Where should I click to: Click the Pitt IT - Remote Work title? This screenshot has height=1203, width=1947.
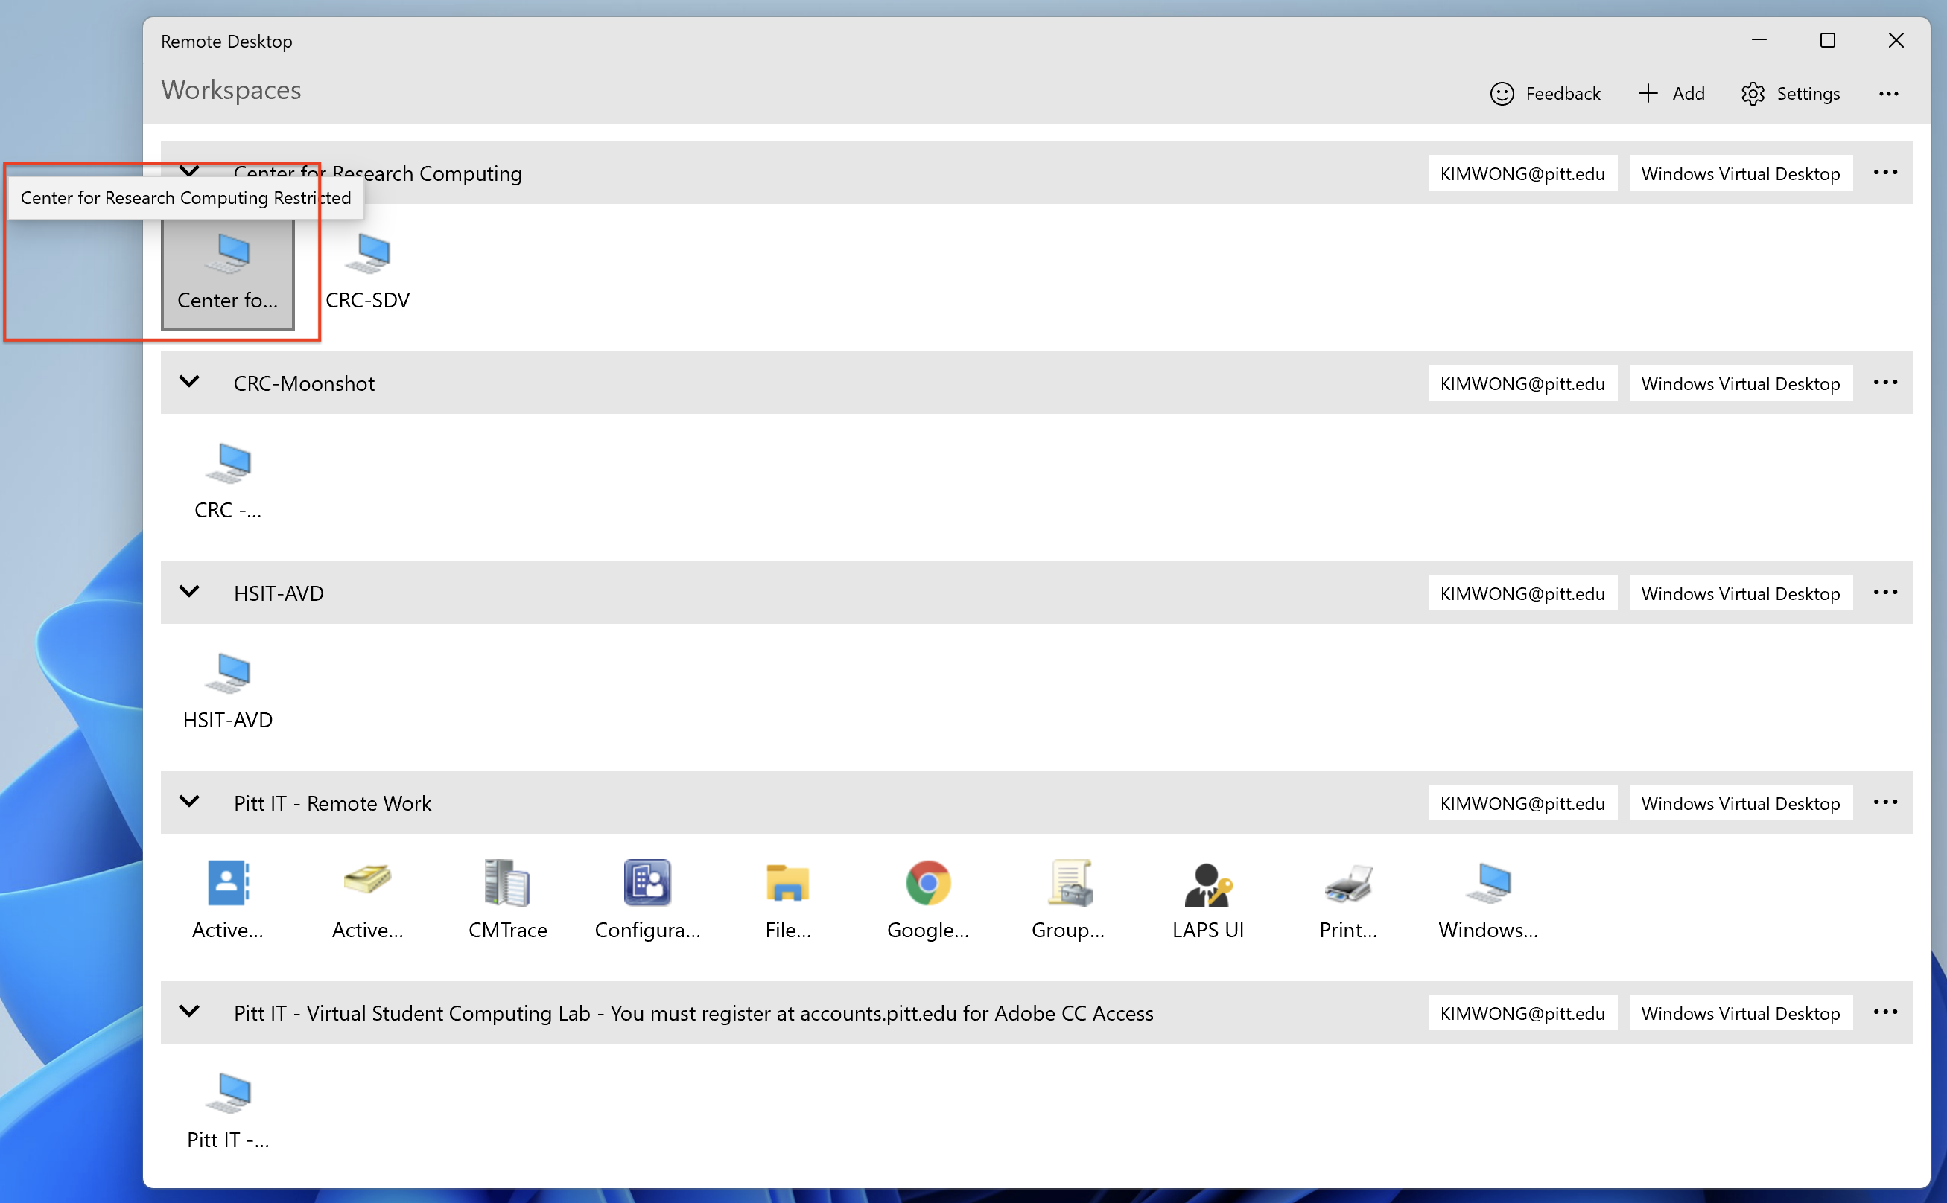[x=333, y=803]
